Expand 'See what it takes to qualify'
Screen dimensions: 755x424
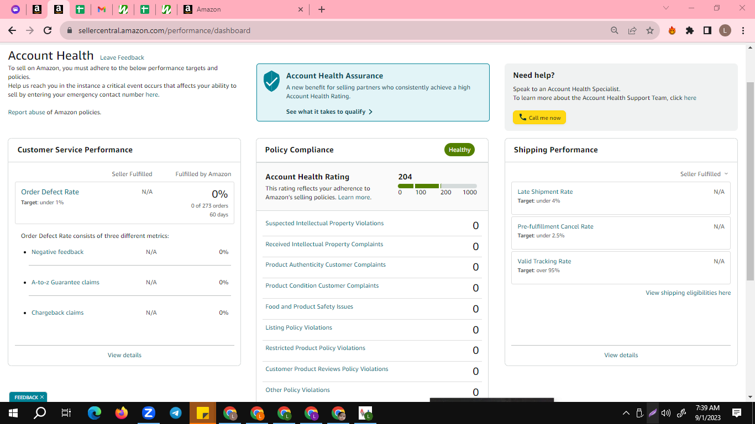tap(329, 112)
